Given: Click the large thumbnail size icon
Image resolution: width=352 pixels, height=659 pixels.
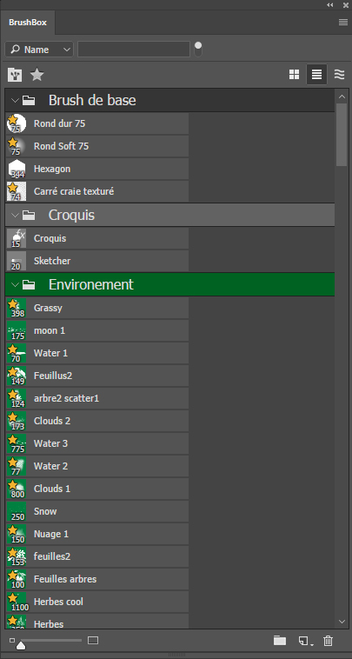Looking at the screenshot, I should (93, 640).
